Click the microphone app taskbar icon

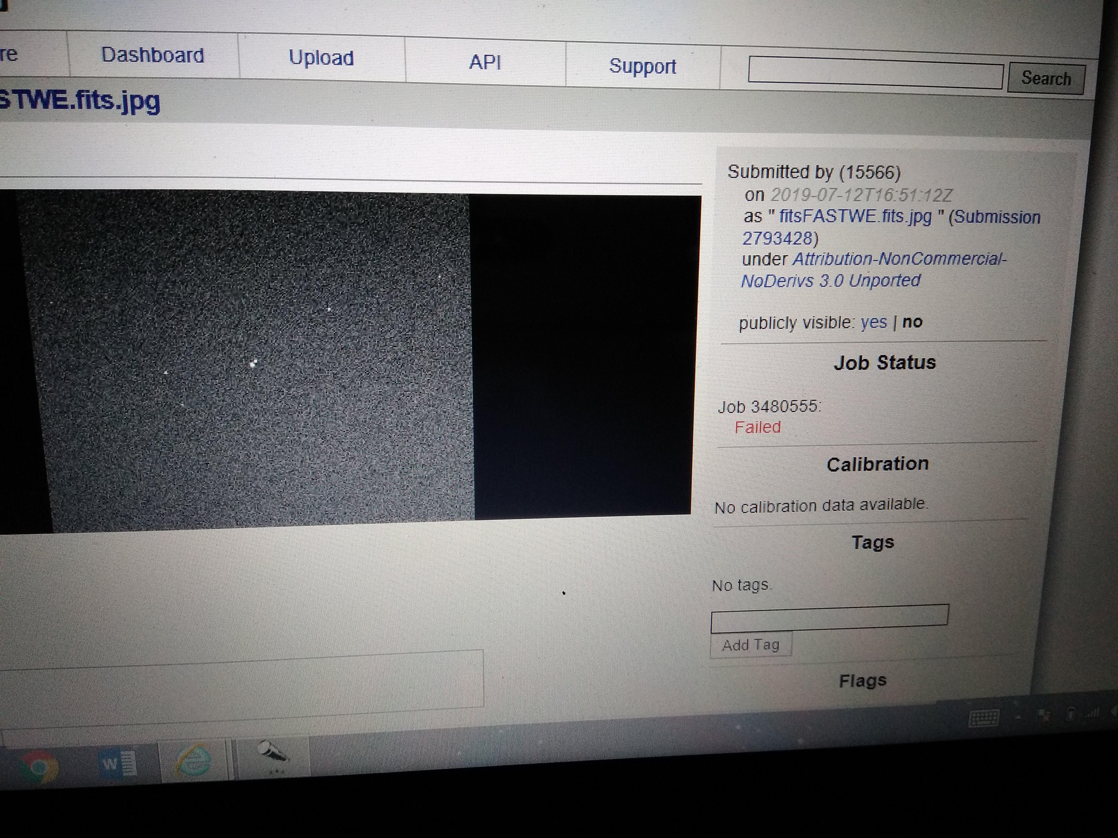tap(272, 753)
